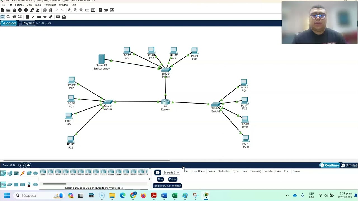Click the Paste icon in the toolbar
The width and height of the screenshot is (358, 201).
point(51,10)
